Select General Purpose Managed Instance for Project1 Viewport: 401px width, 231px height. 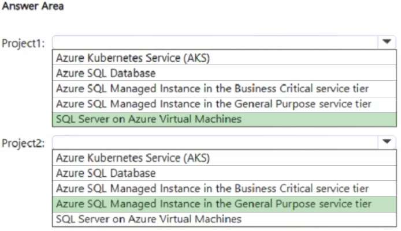214,104
